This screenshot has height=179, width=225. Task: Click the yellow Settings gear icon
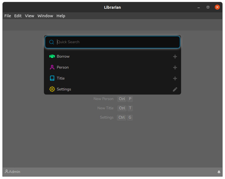click(x=52, y=89)
